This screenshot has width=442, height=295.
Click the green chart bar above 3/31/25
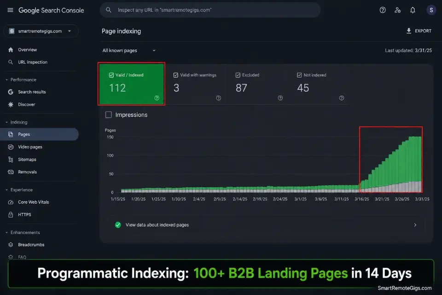click(x=419, y=159)
